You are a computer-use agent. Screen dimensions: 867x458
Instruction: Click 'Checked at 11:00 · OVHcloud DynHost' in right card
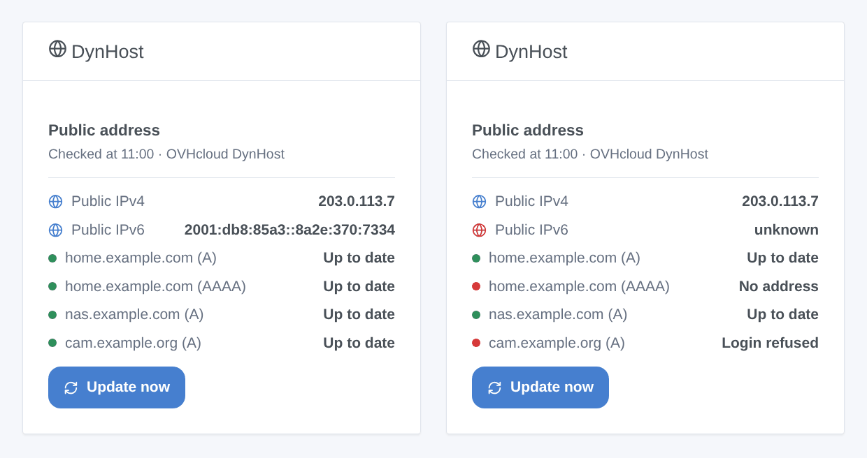[x=590, y=154]
